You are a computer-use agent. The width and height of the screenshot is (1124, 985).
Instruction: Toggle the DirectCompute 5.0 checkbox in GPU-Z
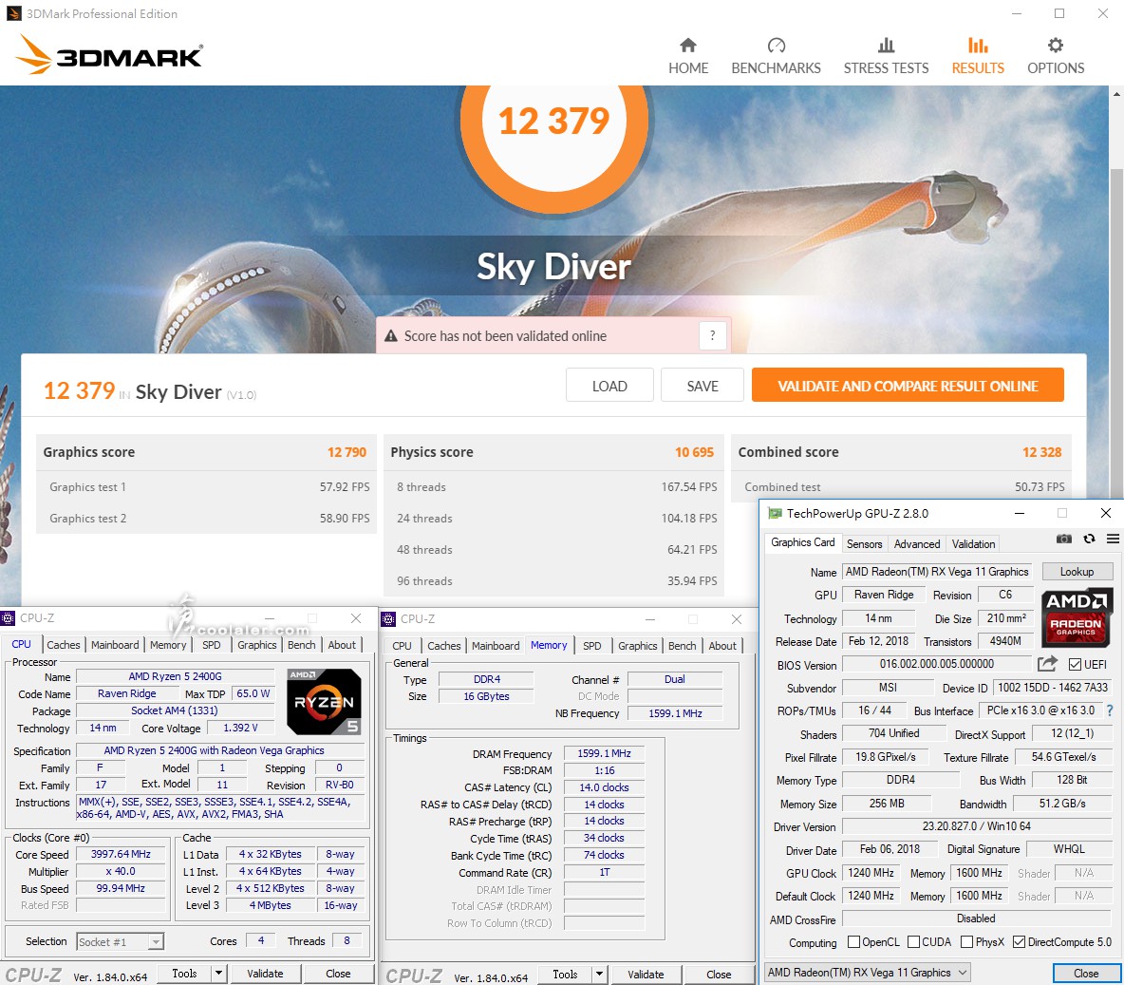pyautogui.click(x=1019, y=942)
